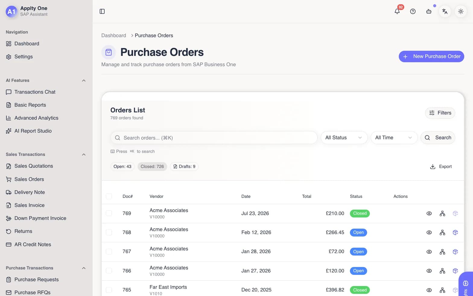View order 769 with the eye icon
The width and height of the screenshot is (473, 296).
tap(429, 214)
